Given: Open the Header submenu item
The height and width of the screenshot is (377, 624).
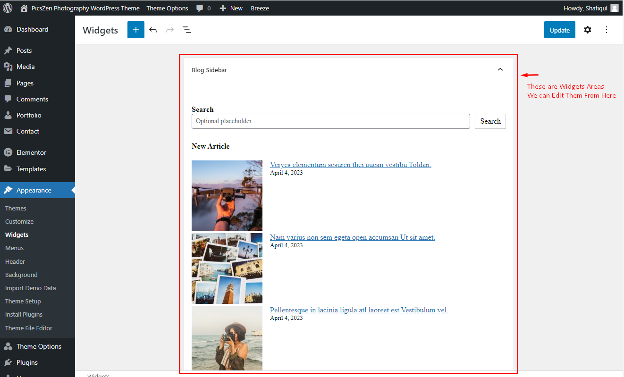Looking at the screenshot, I should [15, 261].
